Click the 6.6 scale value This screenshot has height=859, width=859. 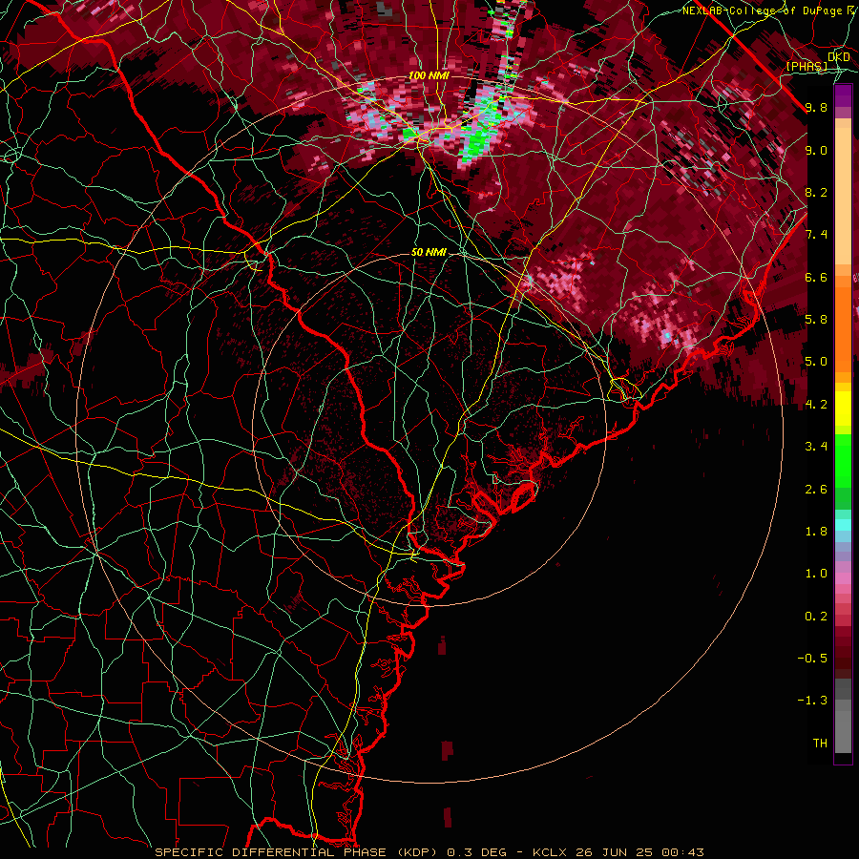(x=816, y=277)
